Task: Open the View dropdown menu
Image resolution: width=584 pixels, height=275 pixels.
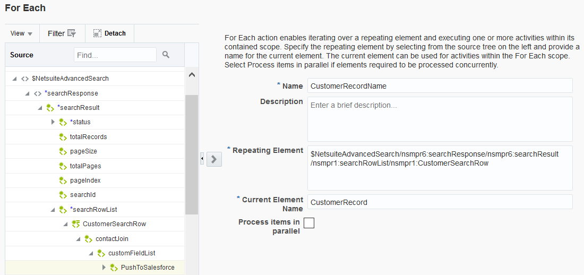Action: coord(21,33)
